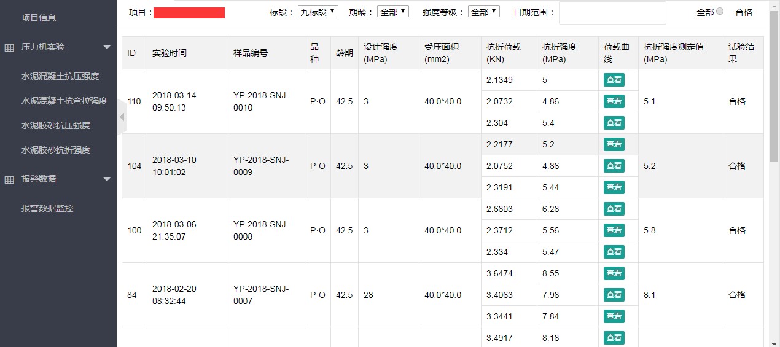Screen dimensions: 780x347
Task: Click the grid icon beside 压力机实验
Action: coord(9,47)
